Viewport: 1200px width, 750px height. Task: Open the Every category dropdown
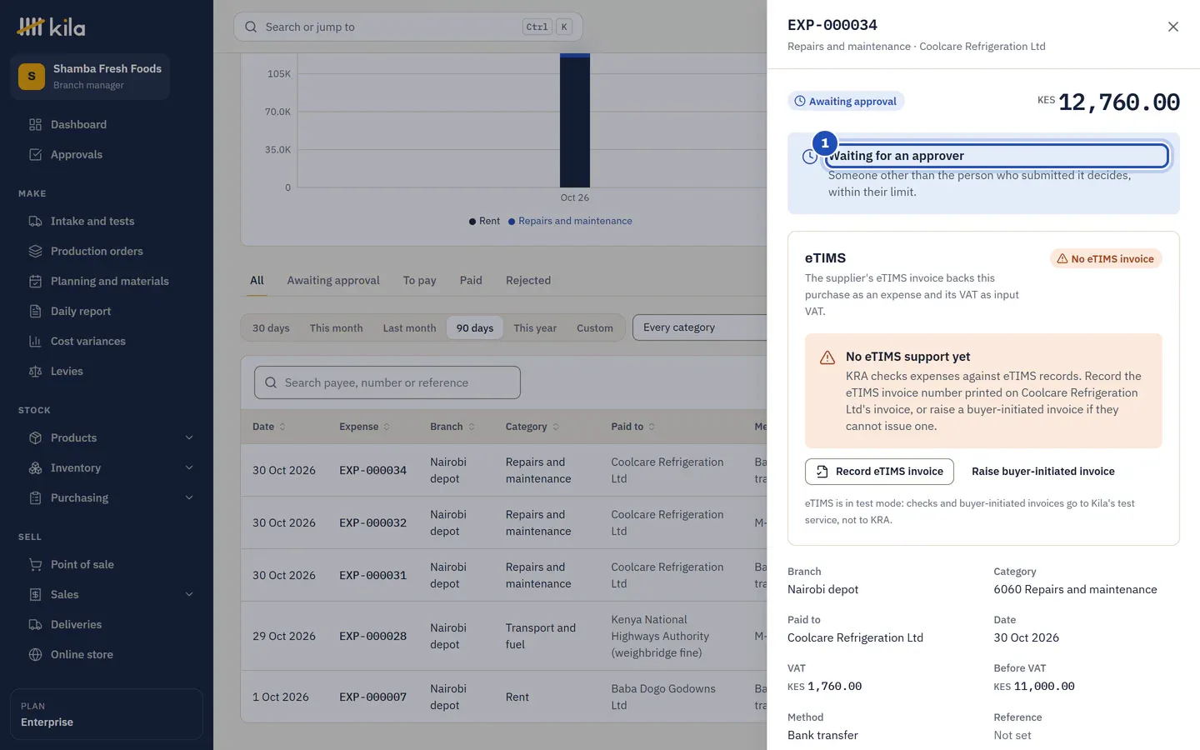click(x=700, y=327)
